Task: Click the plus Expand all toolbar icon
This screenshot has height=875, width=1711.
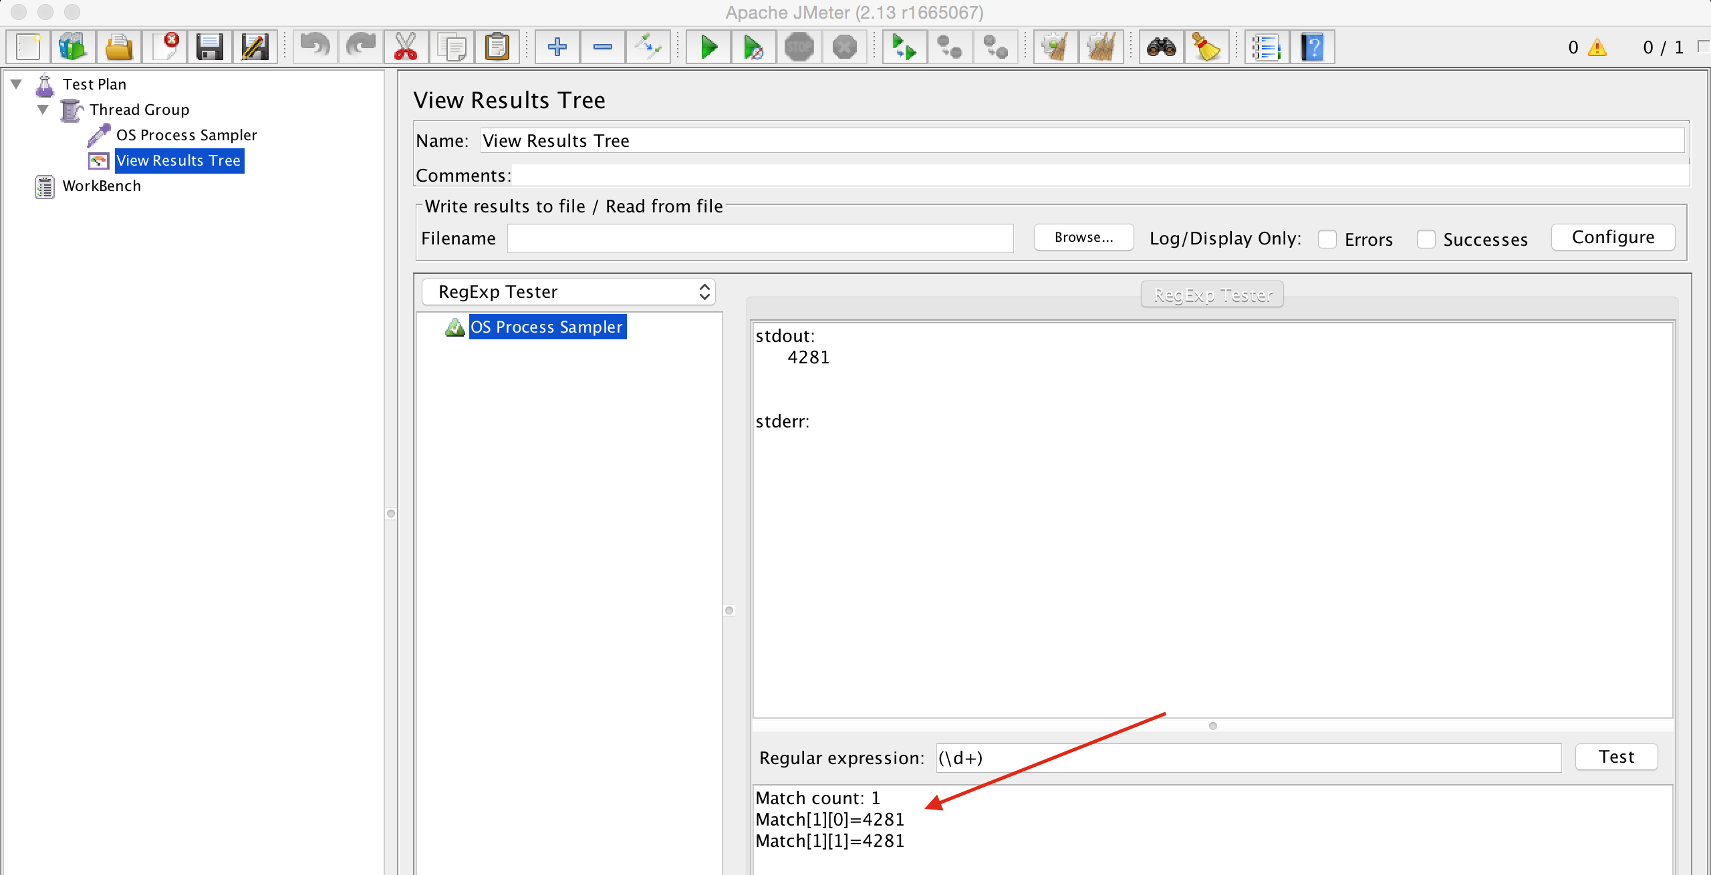Action: coord(557,47)
